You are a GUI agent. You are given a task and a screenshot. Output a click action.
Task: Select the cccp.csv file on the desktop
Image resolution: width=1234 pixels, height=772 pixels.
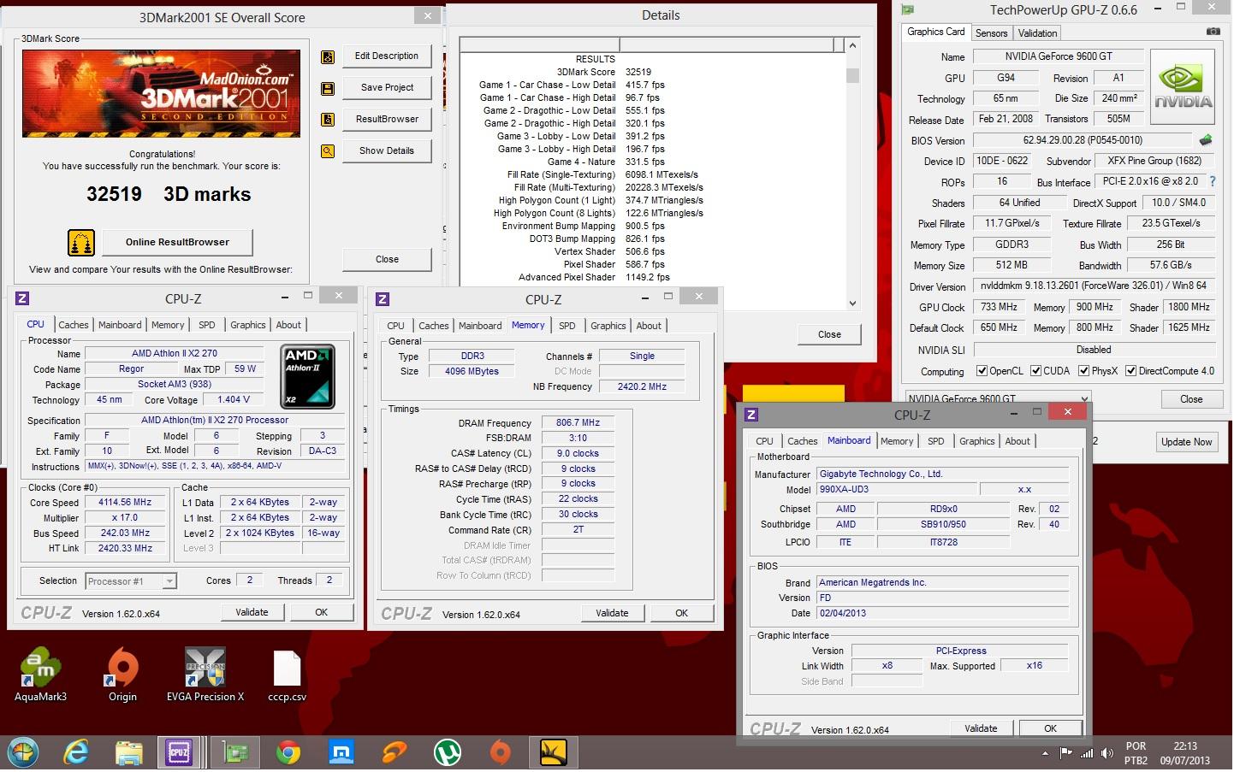point(287,675)
